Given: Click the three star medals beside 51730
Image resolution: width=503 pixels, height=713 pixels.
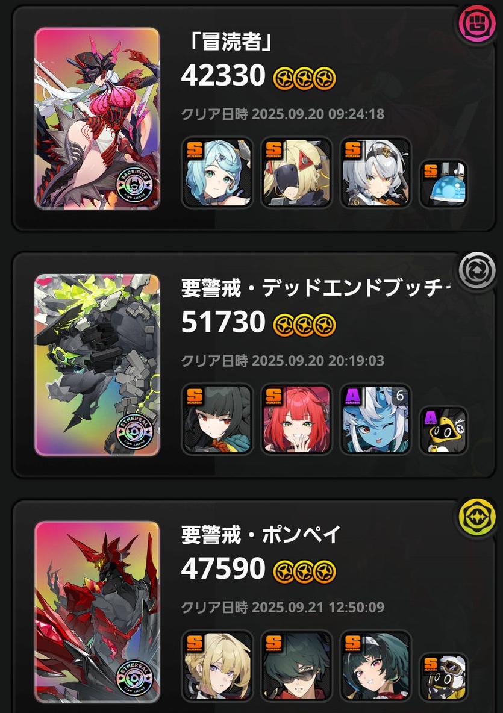Looking at the screenshot, I should click(304, 325).
